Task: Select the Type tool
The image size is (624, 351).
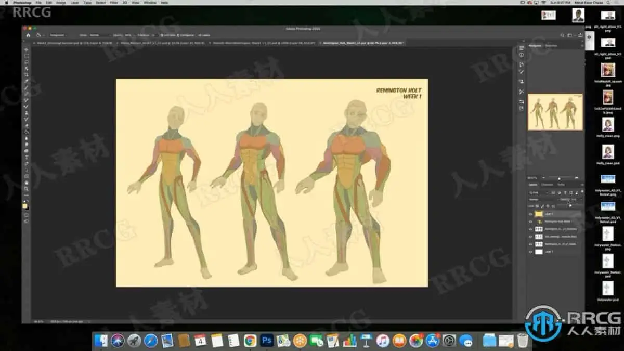Action: tap(27, 157)
